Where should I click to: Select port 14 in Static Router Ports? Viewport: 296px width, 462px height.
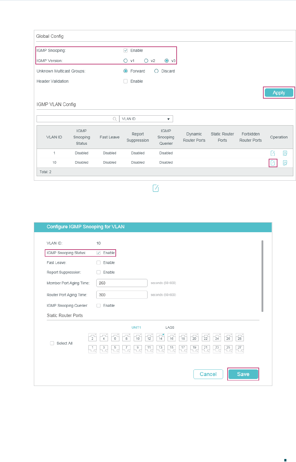160,337
